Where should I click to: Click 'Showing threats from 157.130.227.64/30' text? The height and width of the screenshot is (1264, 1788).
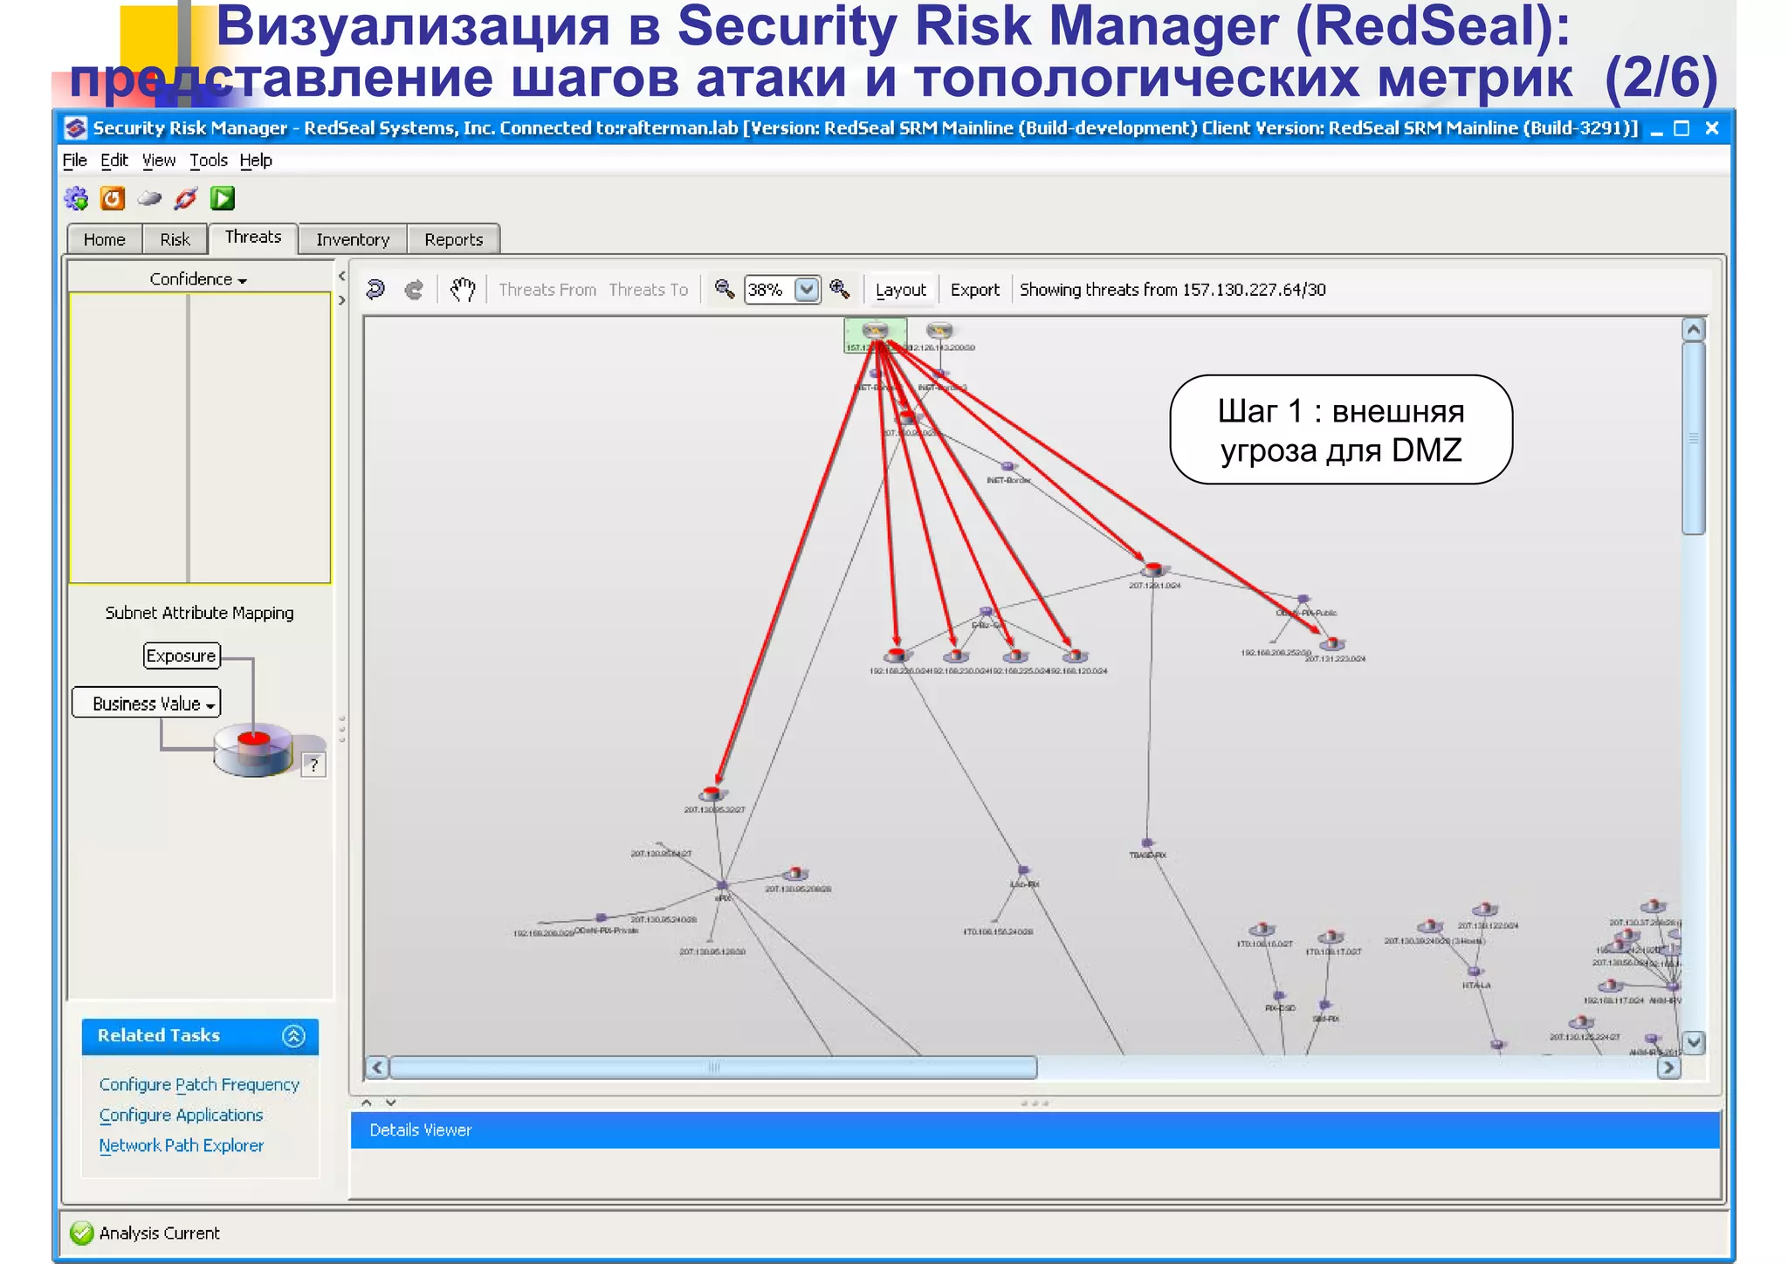click(x=1173, y=290)
